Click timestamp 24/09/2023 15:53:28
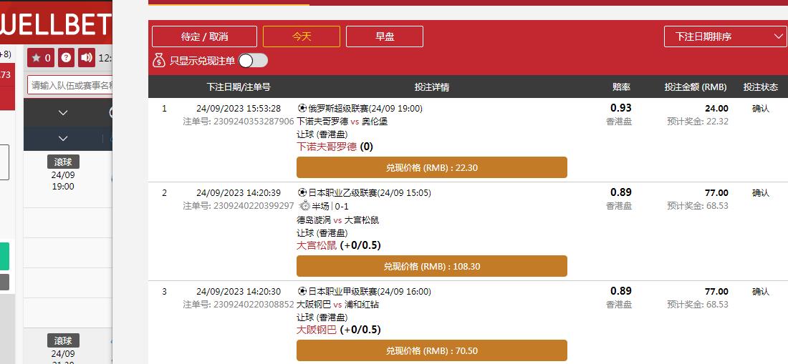This screenshot has width=788, height=364. [239, 108]
